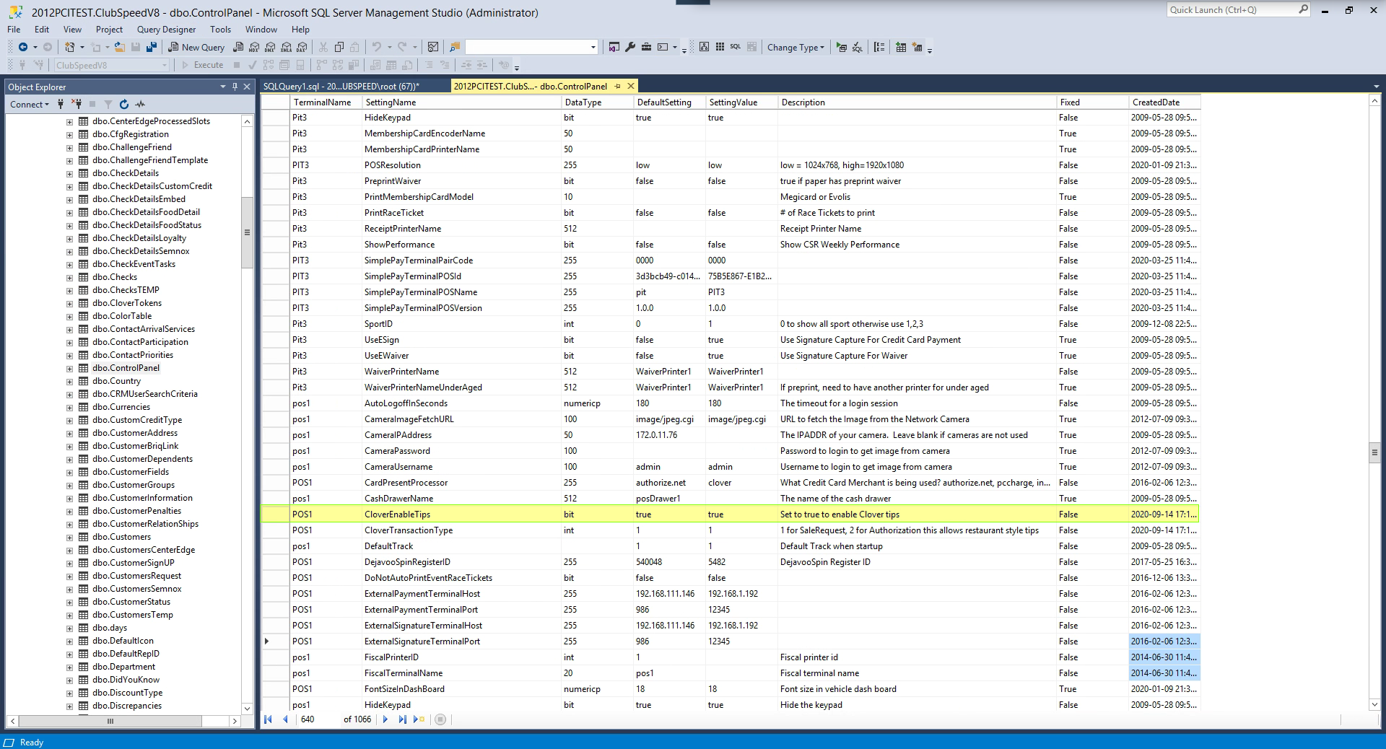Select the CloverEnableTips cell

[x=462, y=514]
